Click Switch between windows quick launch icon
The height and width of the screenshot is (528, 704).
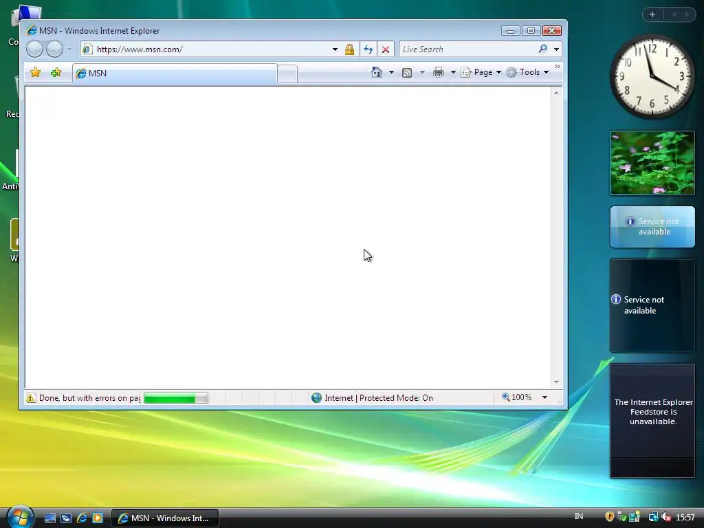point(66,518)
